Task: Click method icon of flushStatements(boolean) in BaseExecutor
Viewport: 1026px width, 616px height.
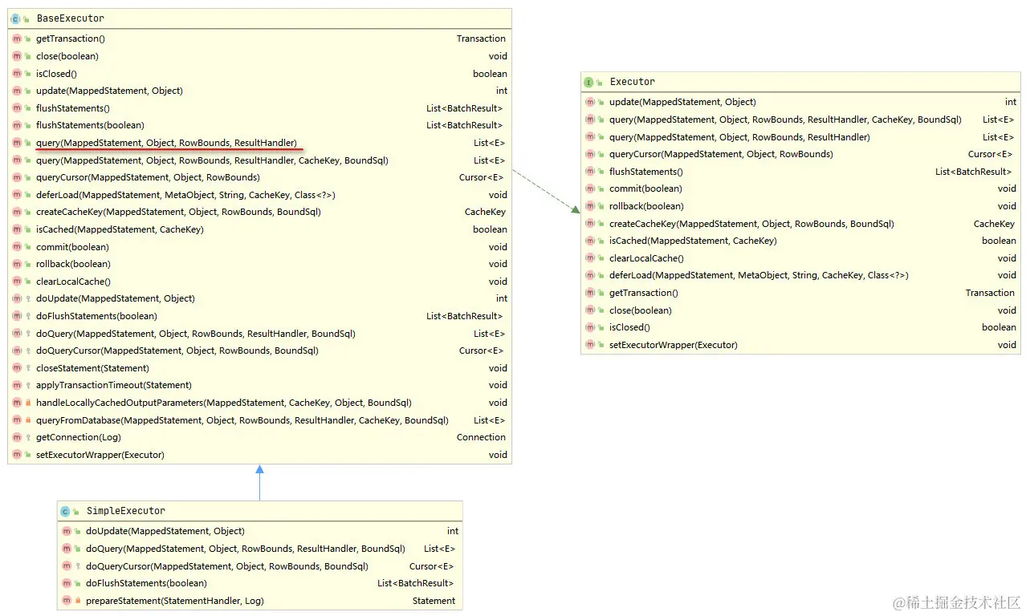Action: tap(17, 125)
